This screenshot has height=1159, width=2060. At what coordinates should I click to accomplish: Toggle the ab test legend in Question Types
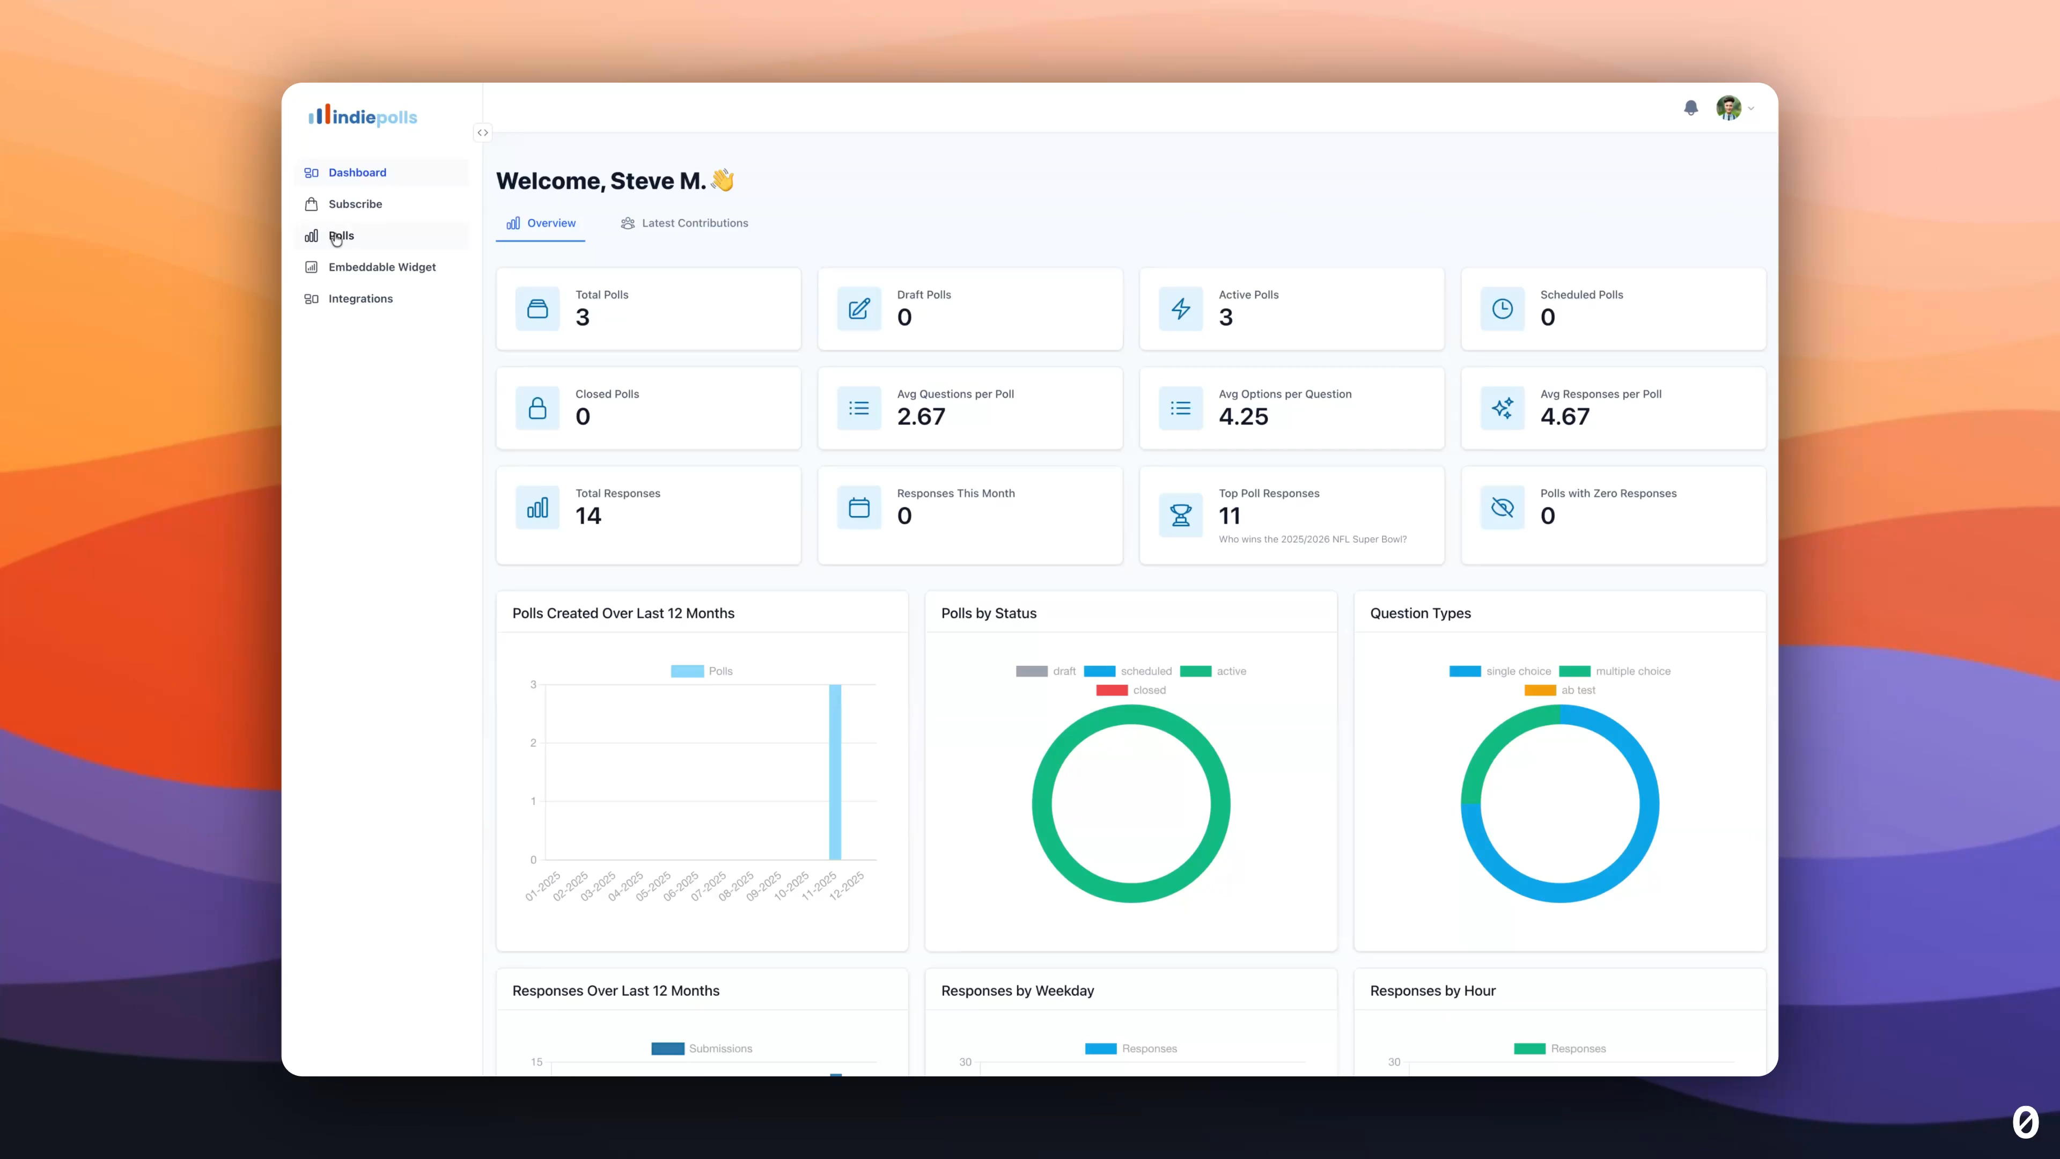pyautogui.click(x=1559, y=690)
